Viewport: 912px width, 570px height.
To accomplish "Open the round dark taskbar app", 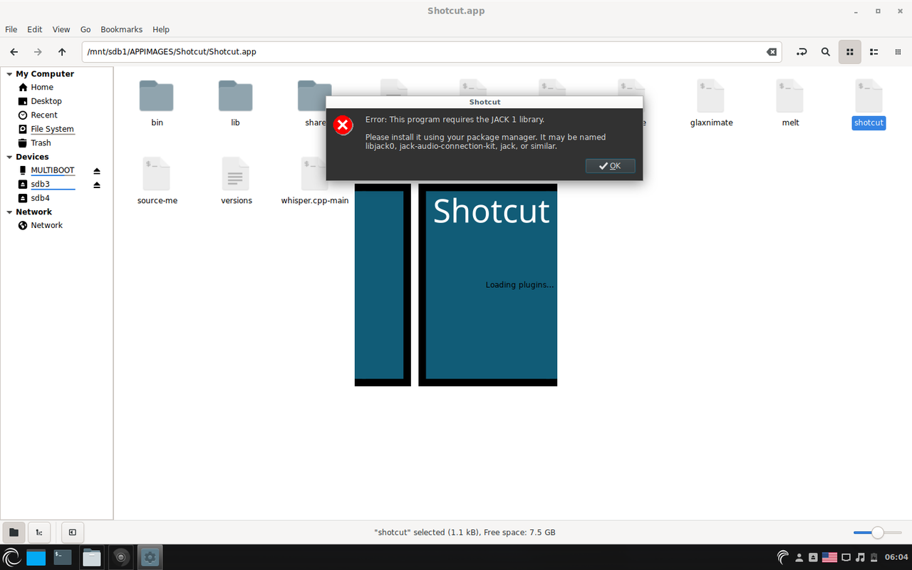I will [x=120, y=557].
